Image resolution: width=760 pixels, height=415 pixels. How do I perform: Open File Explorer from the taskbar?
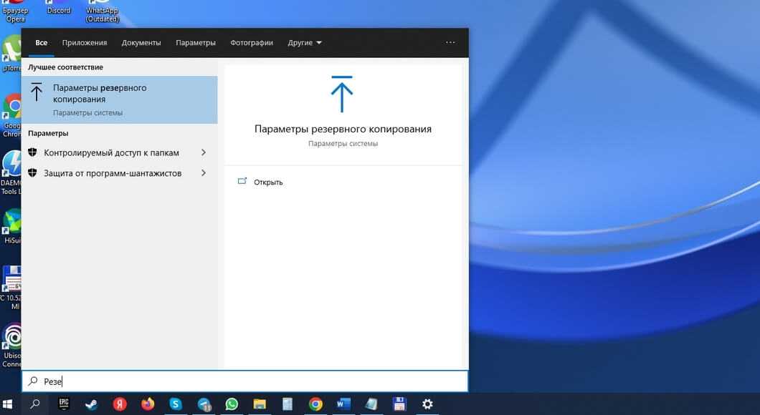coord(260,404)
